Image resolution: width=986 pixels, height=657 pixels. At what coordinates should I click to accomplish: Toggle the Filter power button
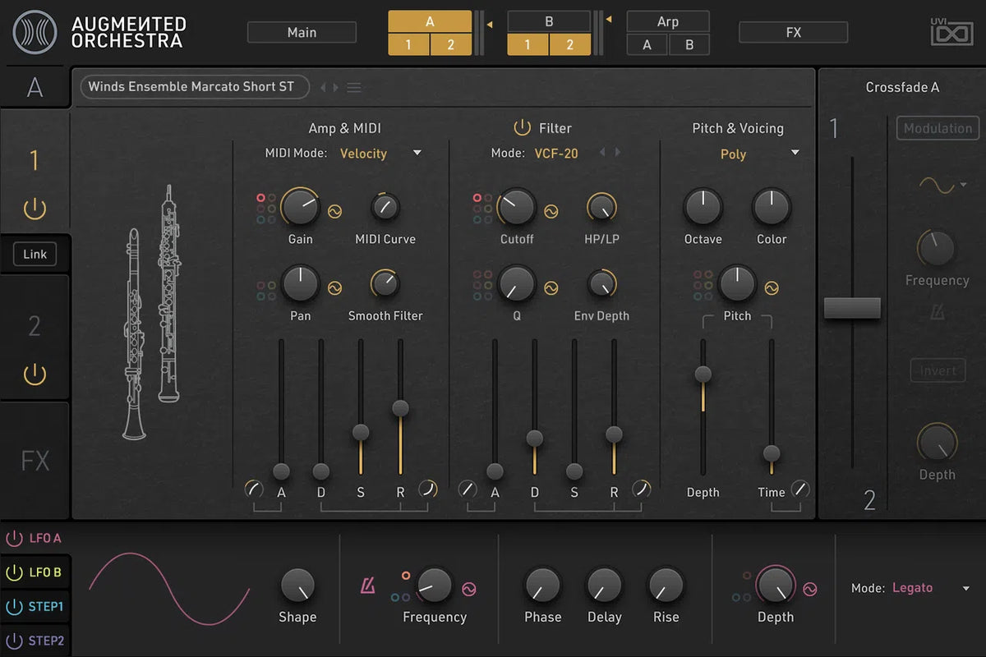[522, 128]
